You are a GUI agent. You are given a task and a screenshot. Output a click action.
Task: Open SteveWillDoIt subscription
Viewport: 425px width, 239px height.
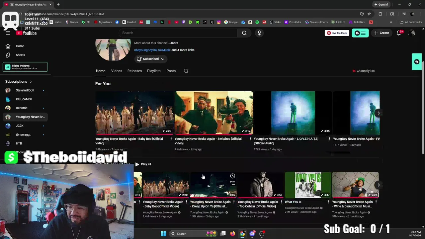(25, 90)
